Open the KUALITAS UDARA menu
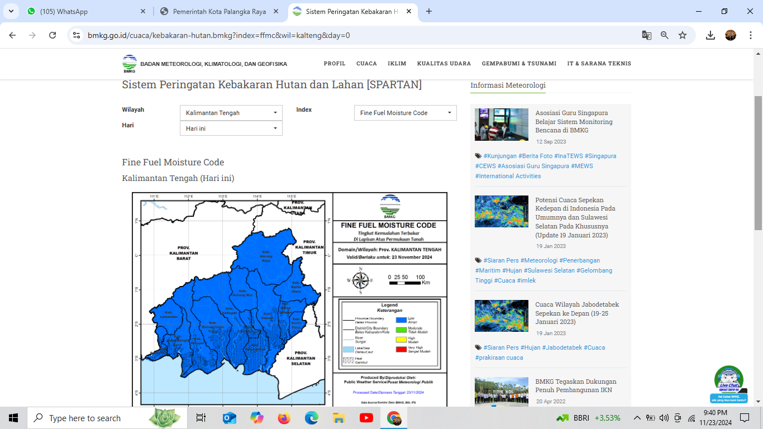 pos(444,64)
